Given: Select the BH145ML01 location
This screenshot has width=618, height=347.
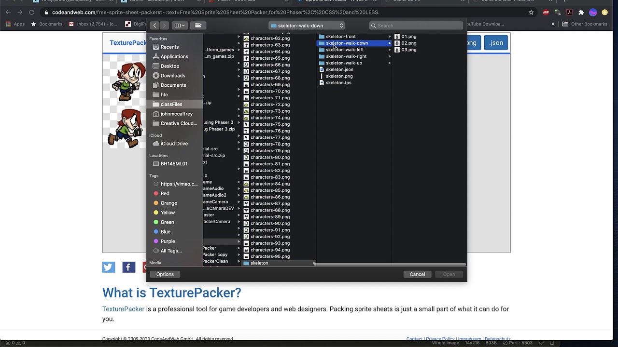Looking at the screenshot, I should 174,164.
